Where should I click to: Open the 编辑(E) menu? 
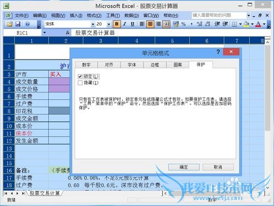40,16
